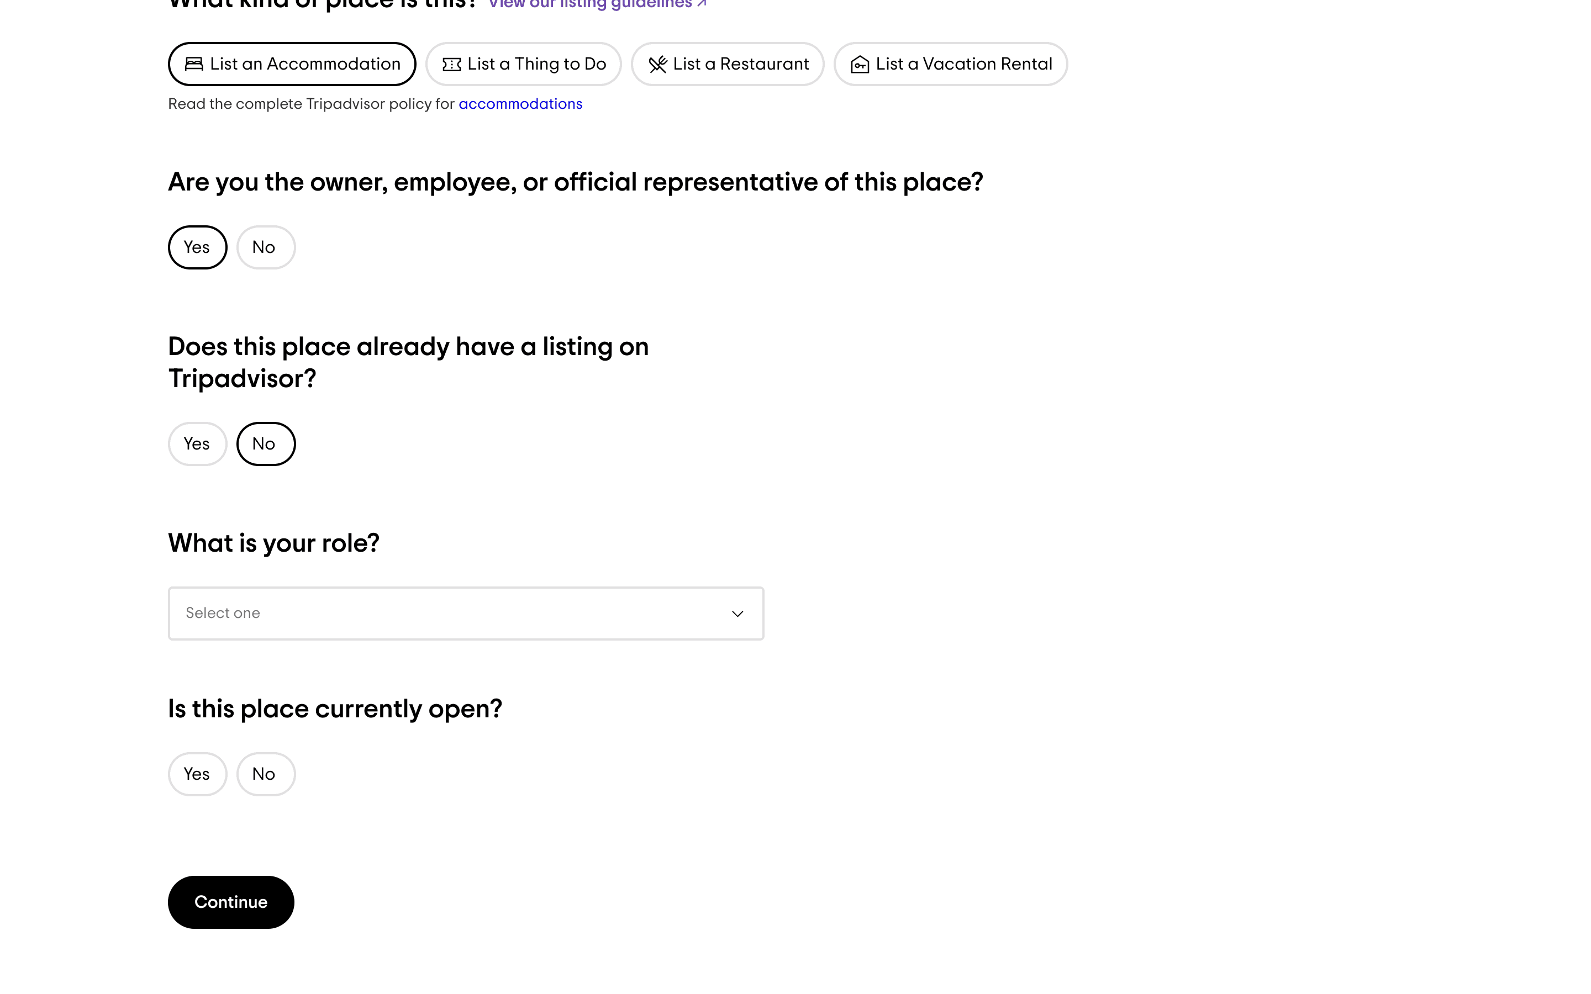Click the house key vacation rental icon
The image size is (1591, 994).
click(x=860, y=65)
